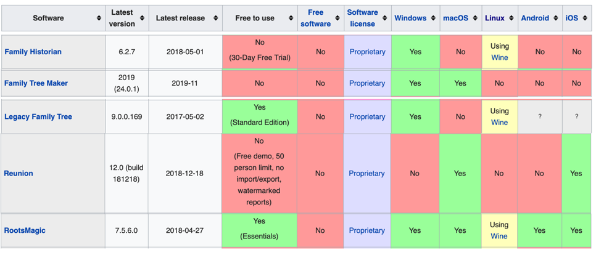Sort the iOS column using arrows
The image size is (596, 255).
click(x=584, y=18)
